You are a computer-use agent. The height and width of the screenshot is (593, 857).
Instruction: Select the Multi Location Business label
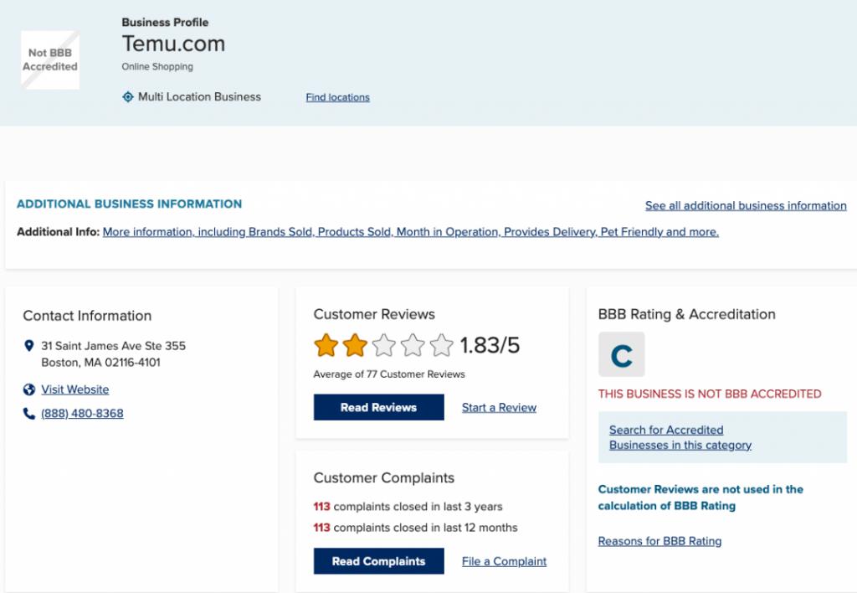click(199, 97)
